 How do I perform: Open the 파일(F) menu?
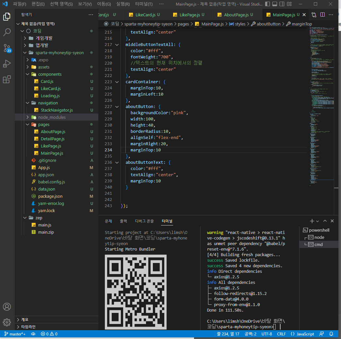[x=20, y=4]
